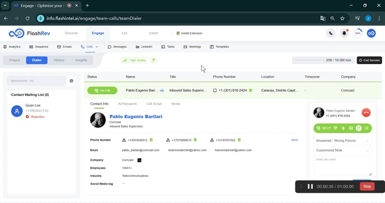Image resolution: width=385 pixels, height=203 pixels.
Task: Open the user profile avatar menu
Action: click(371, 33)
